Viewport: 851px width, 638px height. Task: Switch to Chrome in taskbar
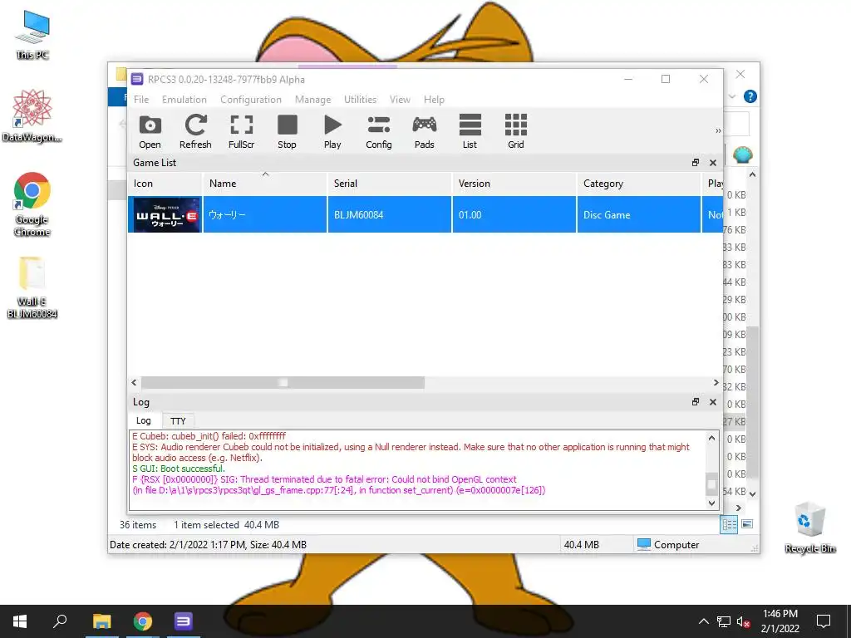143,621
